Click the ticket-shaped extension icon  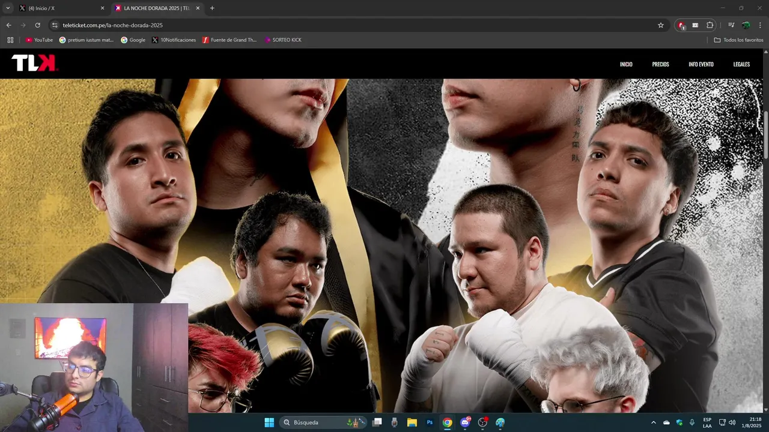pyautogui.click(x=695, y=25)
